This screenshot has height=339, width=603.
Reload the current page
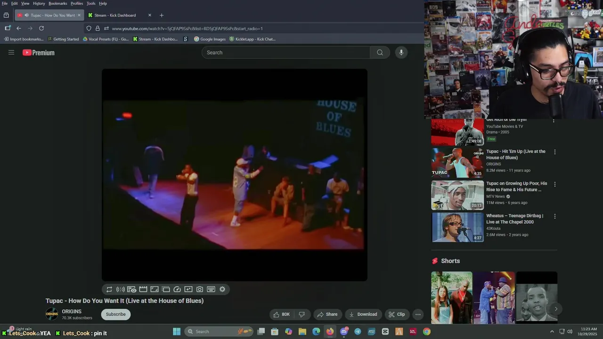pos(41,28)
